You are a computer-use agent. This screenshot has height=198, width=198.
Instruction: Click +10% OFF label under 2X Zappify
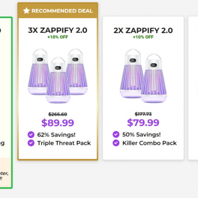[x=143, y=37]
